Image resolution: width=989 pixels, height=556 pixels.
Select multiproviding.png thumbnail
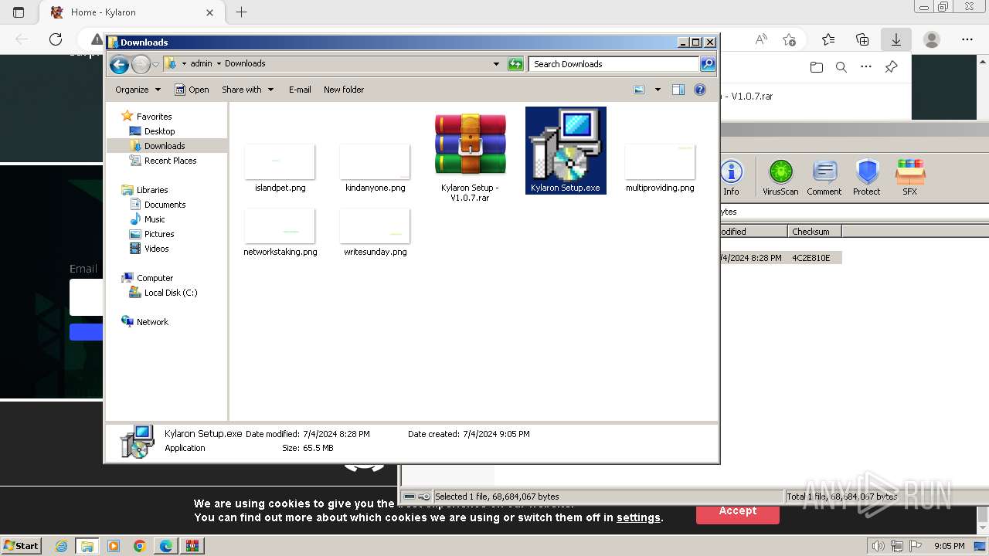tap(660, 161)
